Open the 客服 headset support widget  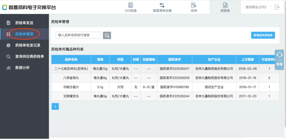[x=279, y=60]
